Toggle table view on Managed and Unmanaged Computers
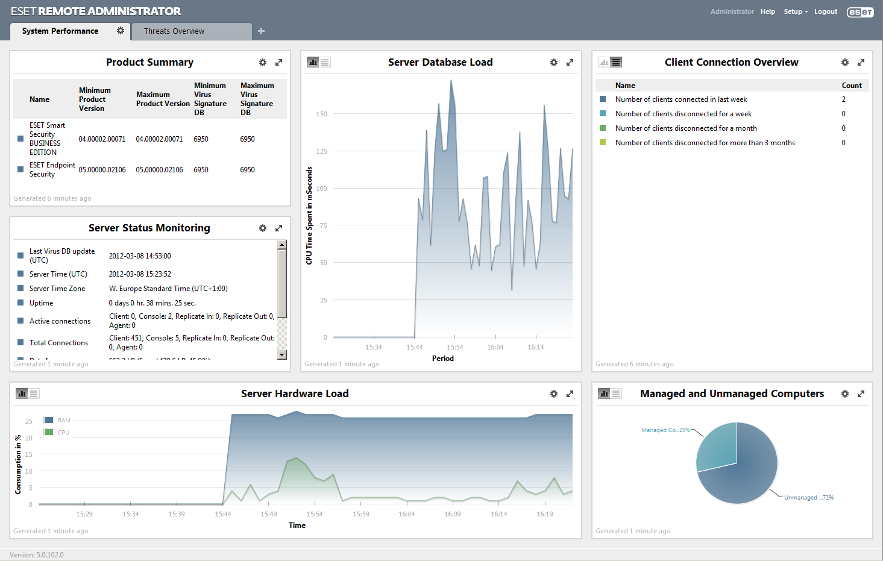The width and height of the screenshot is (883, 561). 617,393
